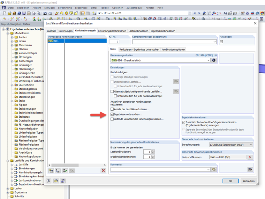
Task: Load default settings using folder icon in dialog footer
Action: pos(56,181)
